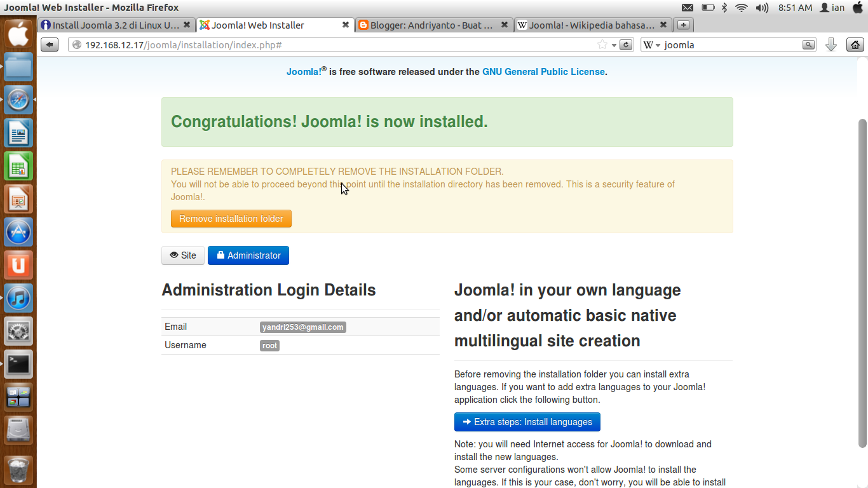Bookmark this page with the star icon
The width and height of the screenshot is (868, 488).
pyautogui.click(x=602, y=44)
